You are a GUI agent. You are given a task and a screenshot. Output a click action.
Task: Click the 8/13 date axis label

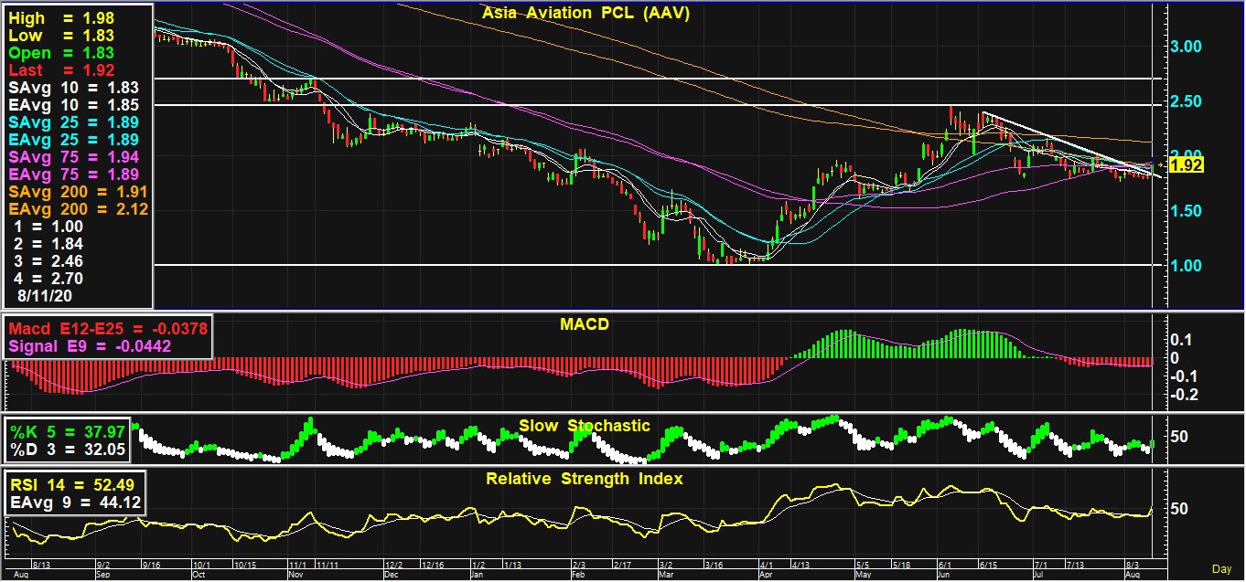pyautogui.click(x=43, y=566)
